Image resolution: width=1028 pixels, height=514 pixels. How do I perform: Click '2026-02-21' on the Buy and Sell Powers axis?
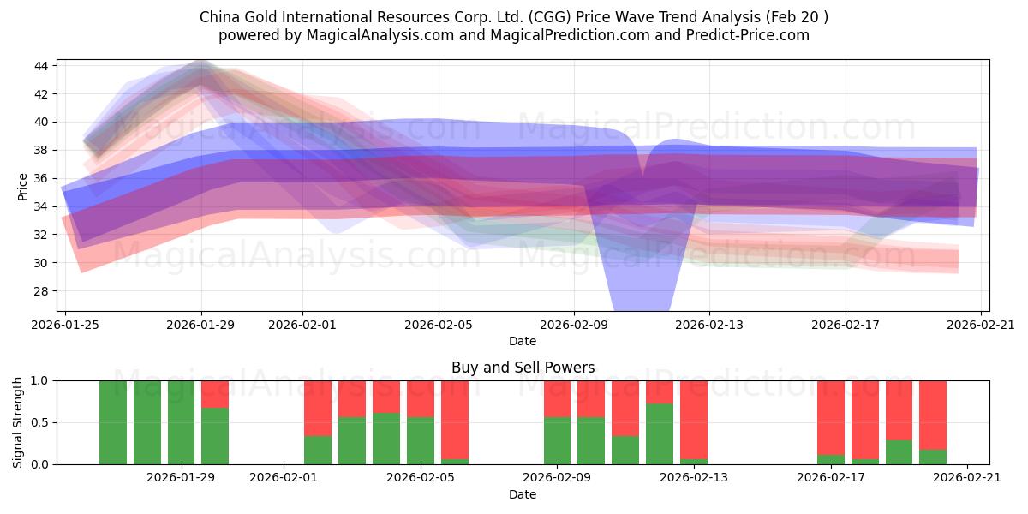click(967, 477)
